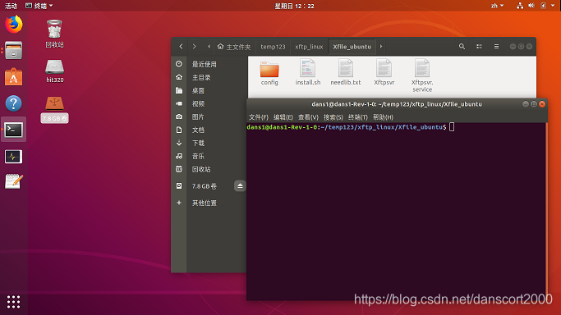Open system menu dropdown arrow
Image resolution: width=561 pixels, height=315 pixels.
pyautogui.click(x=553, y=6)
